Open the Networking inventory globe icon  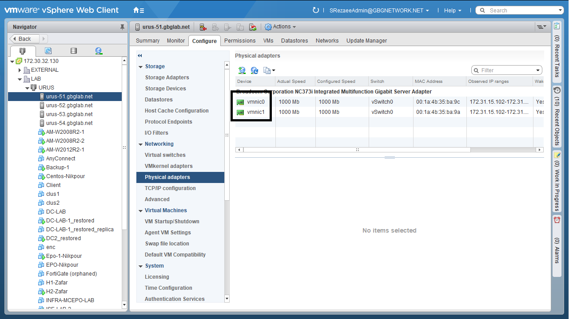(x=99, y=51)
